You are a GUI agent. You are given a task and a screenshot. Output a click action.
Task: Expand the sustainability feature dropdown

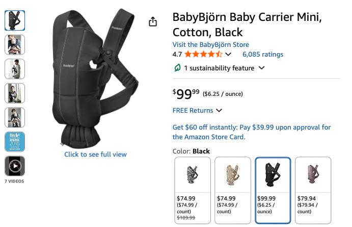pos(262,68)
